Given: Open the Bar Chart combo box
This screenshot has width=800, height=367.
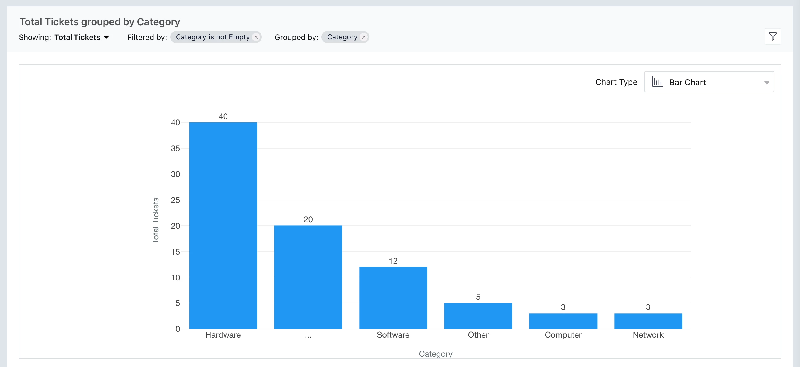Looking at the screenshot, I should click(x=709, y=82).
